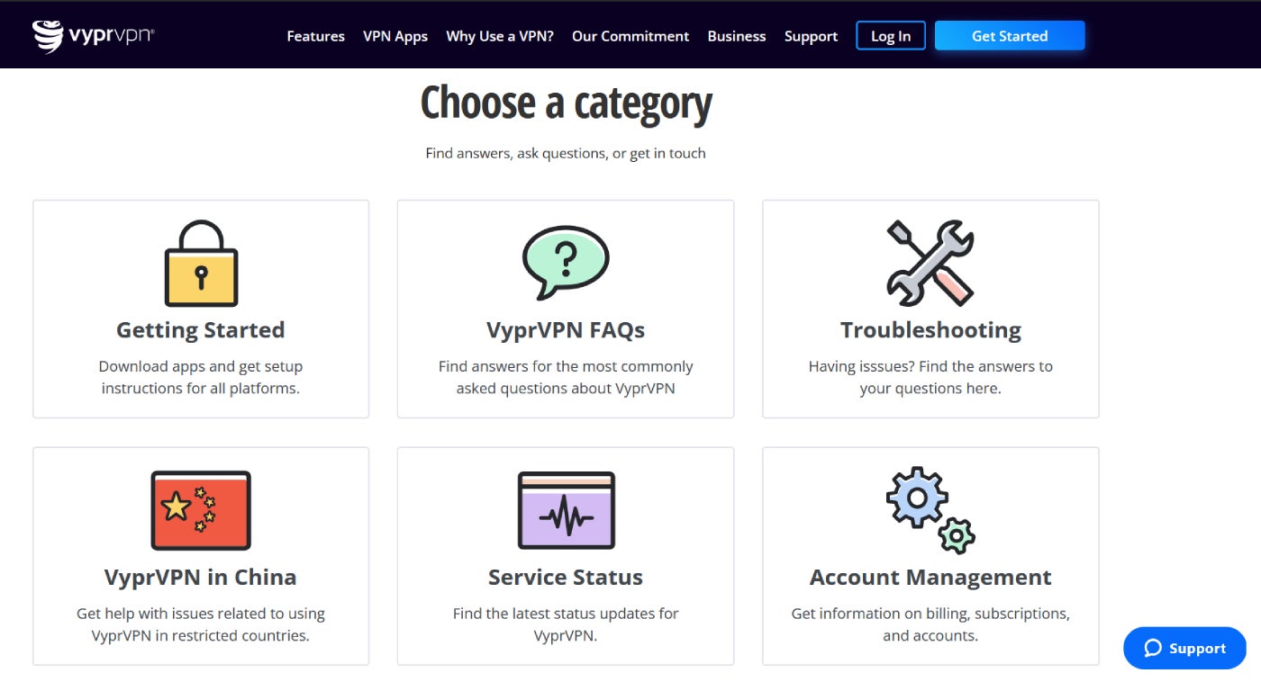
Task: Click 'Get help with issues related' text
Action: [x=201, y=624]
